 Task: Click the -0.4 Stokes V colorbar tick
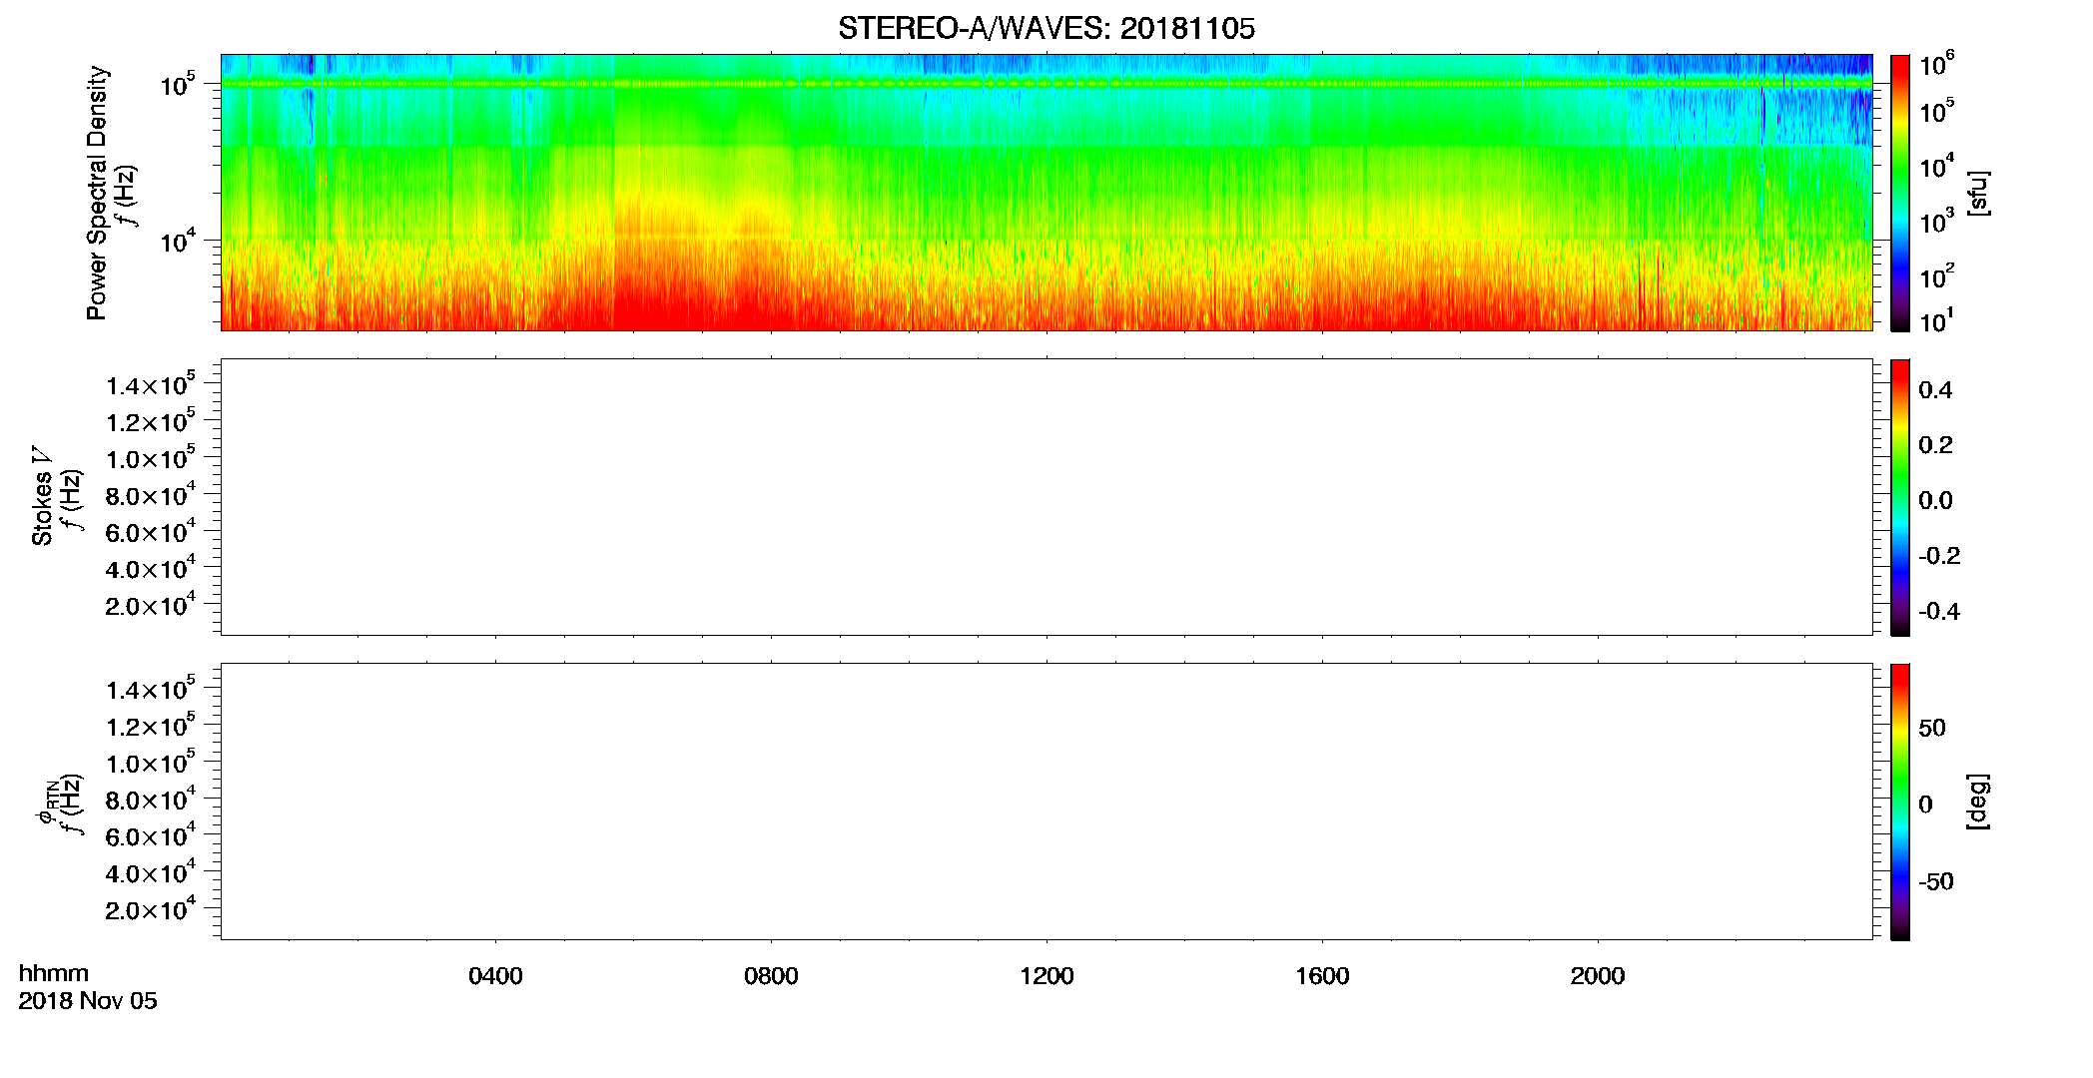(x=1939, y=611)
